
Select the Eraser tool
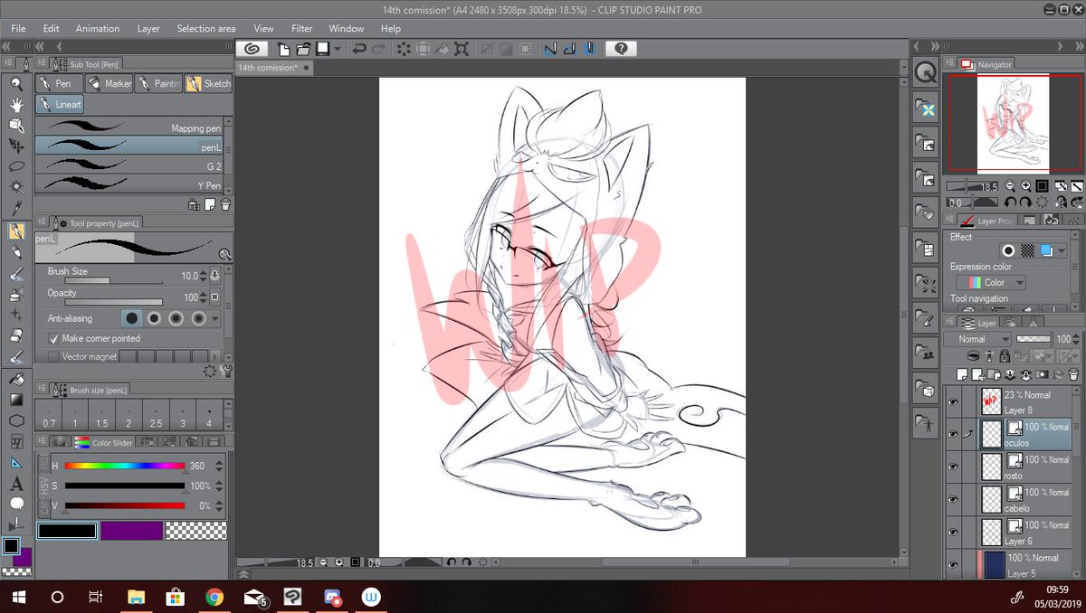(16, 335)
